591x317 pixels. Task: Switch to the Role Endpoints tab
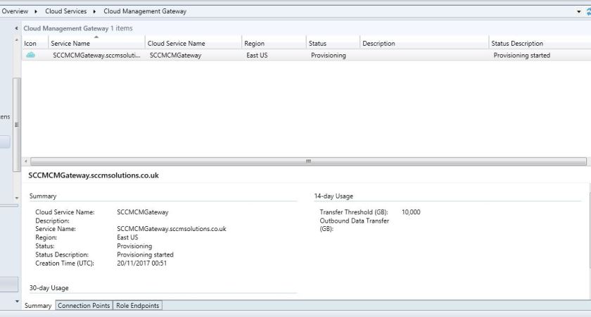click(138, 306)
